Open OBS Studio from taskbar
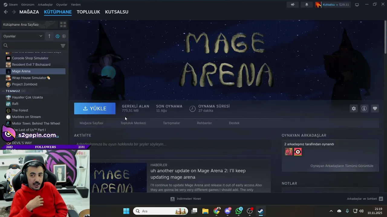 [250, 211]
